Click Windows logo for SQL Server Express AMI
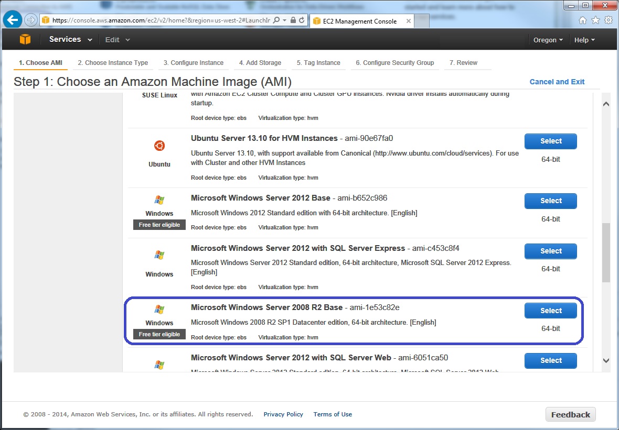 coord(159,255)
